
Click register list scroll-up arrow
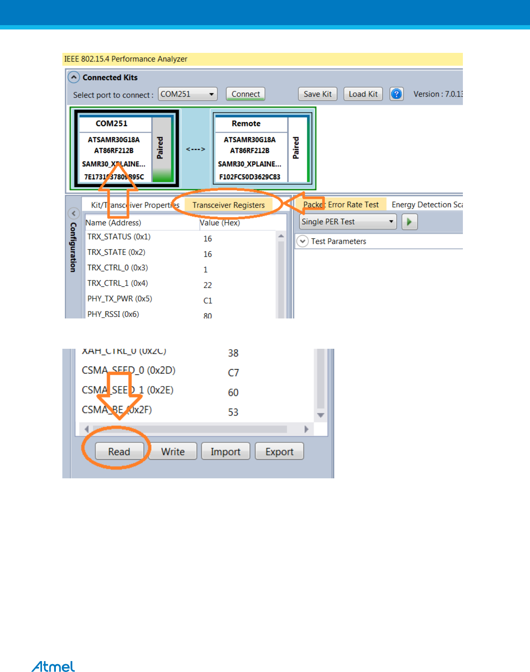(281, 236)
